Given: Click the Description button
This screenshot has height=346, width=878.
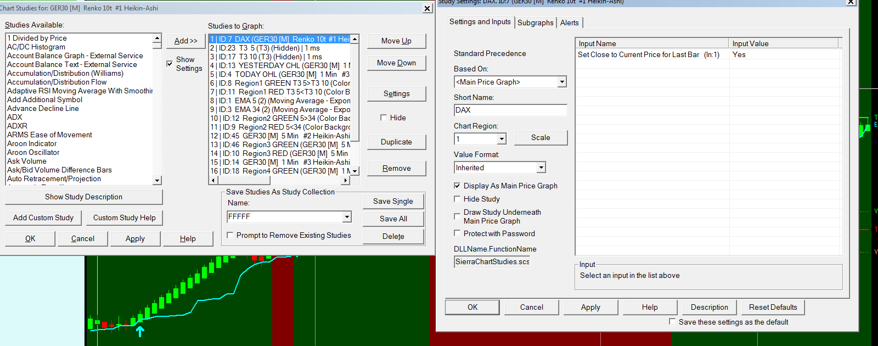Looking at the screenshot, I should tap(710, 307).
